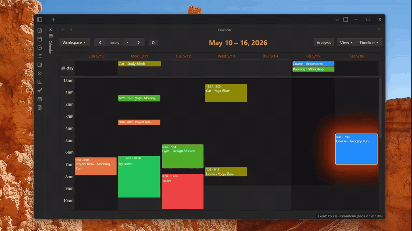Open the Home - Yoga Flow event
Image resolution: width=412 pixels, height=231 pixels.
click(x=226, y=172)
